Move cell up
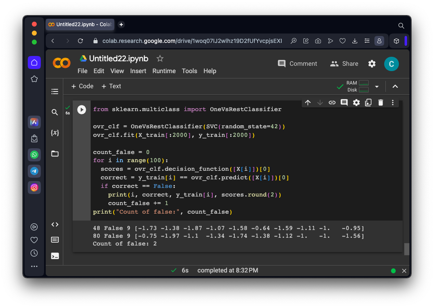The image size is (434, 308). 308,103
